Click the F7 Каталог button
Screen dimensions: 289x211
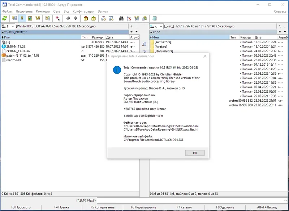click(184, 207)
